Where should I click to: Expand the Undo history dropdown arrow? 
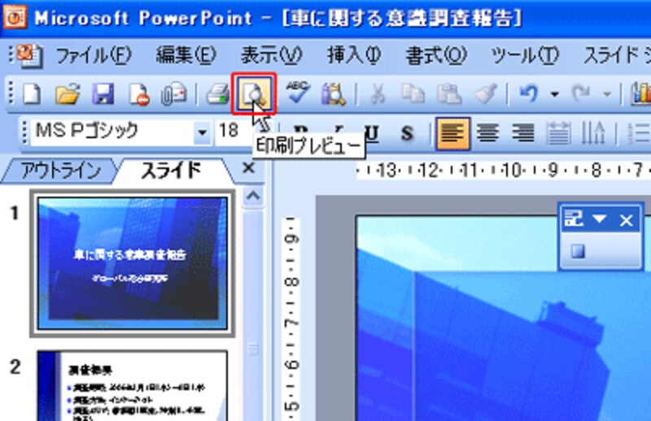pyautogui.click(x=554, y=94)
